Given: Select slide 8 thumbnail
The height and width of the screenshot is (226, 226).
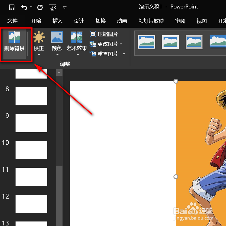Looking at the screenshot, I should pyautogui.click(x=31, y=96).
